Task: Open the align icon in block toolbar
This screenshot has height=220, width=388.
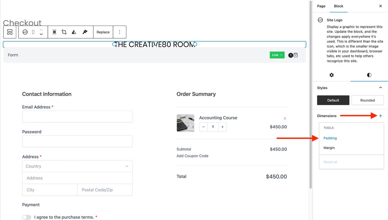Action: [54, 32]
